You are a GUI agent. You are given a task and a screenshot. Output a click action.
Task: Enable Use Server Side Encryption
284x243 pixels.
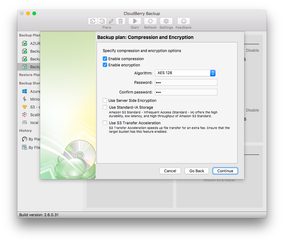[x=105, y=101]
